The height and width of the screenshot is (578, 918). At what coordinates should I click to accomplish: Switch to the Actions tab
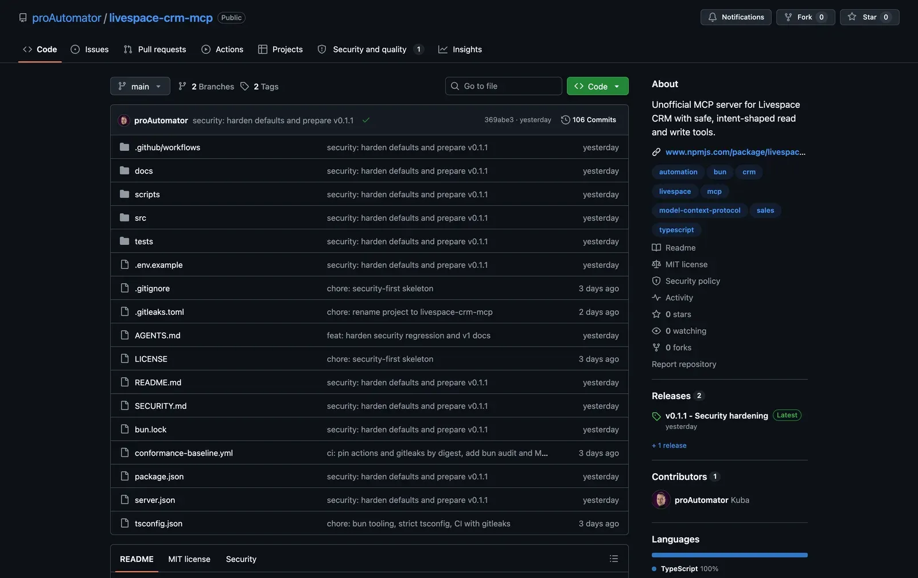click(222, 49)
